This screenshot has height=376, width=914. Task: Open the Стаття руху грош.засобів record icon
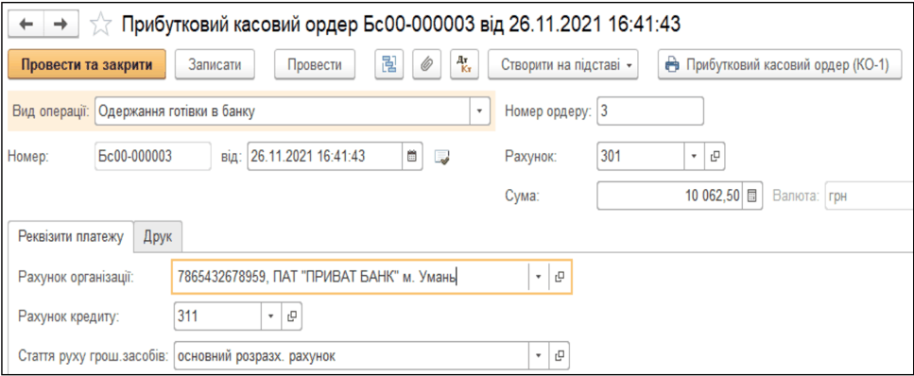[x=560, y=355]
